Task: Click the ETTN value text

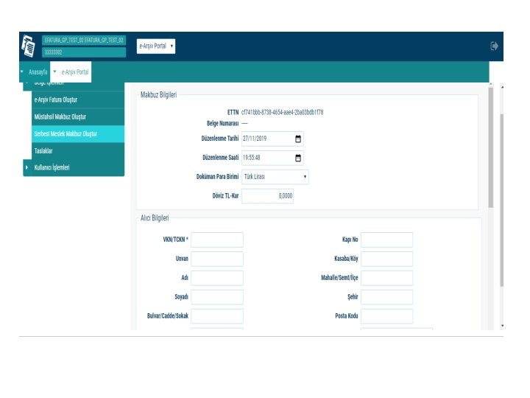Action: tap(282, 112)
